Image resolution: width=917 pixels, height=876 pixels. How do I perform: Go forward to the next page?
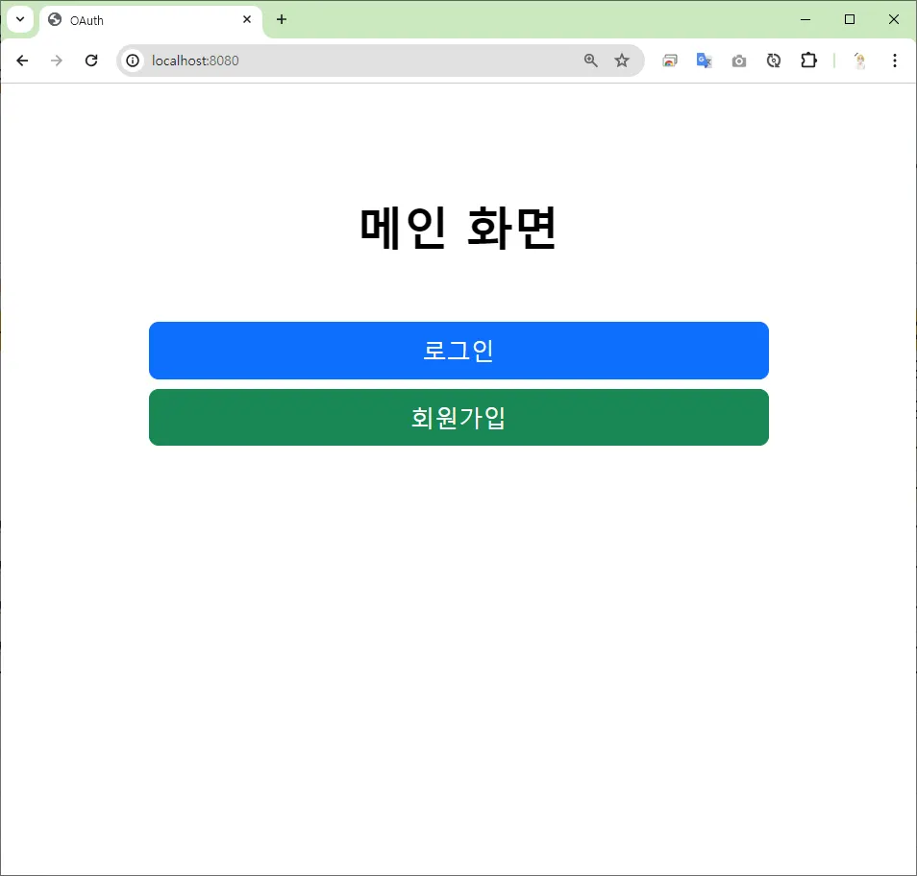(57, 61)
